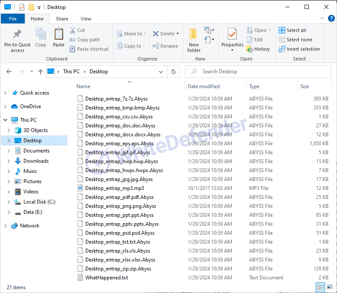Select the WhatHappened.txt file
The height and width of the screenshot is (293, 337).
106,278
